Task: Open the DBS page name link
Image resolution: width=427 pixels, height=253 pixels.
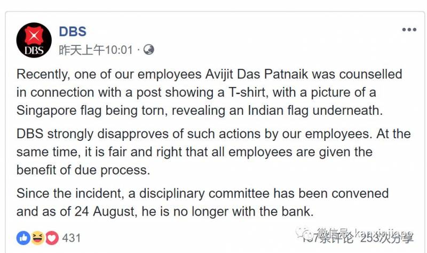Action: point(73,31)
